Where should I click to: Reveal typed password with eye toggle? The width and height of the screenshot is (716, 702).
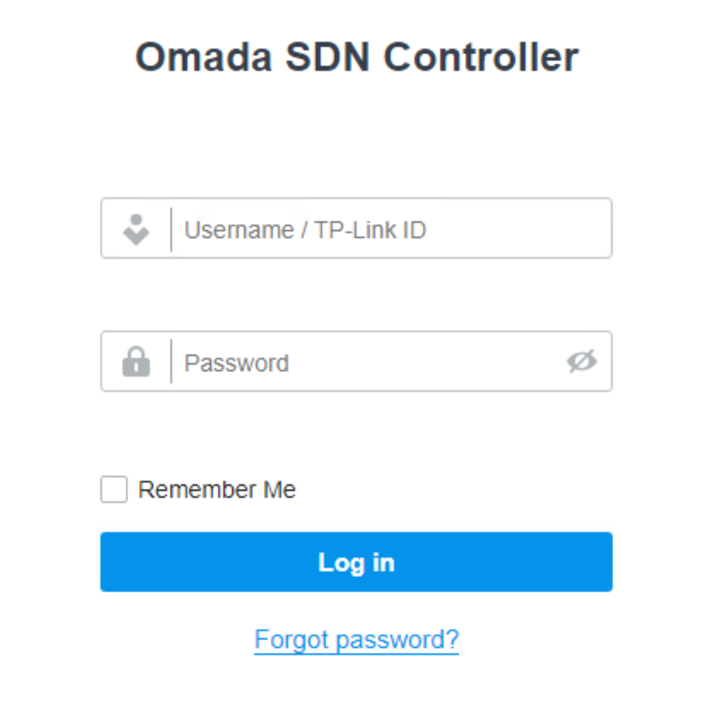pyautogui.click(x=581, y=362)
